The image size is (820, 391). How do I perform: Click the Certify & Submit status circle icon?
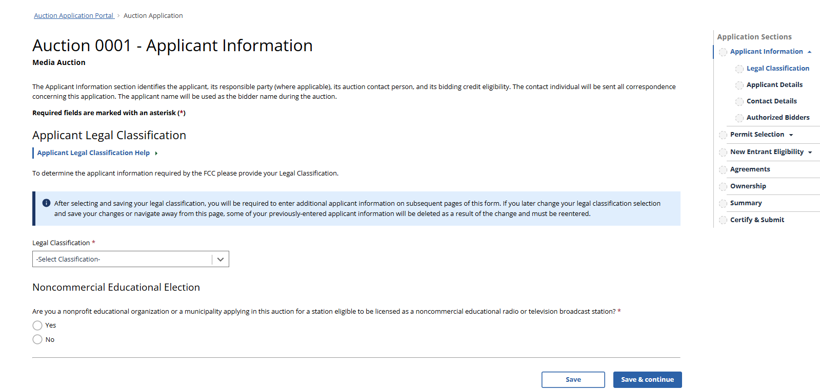click(x=723, y=221)
